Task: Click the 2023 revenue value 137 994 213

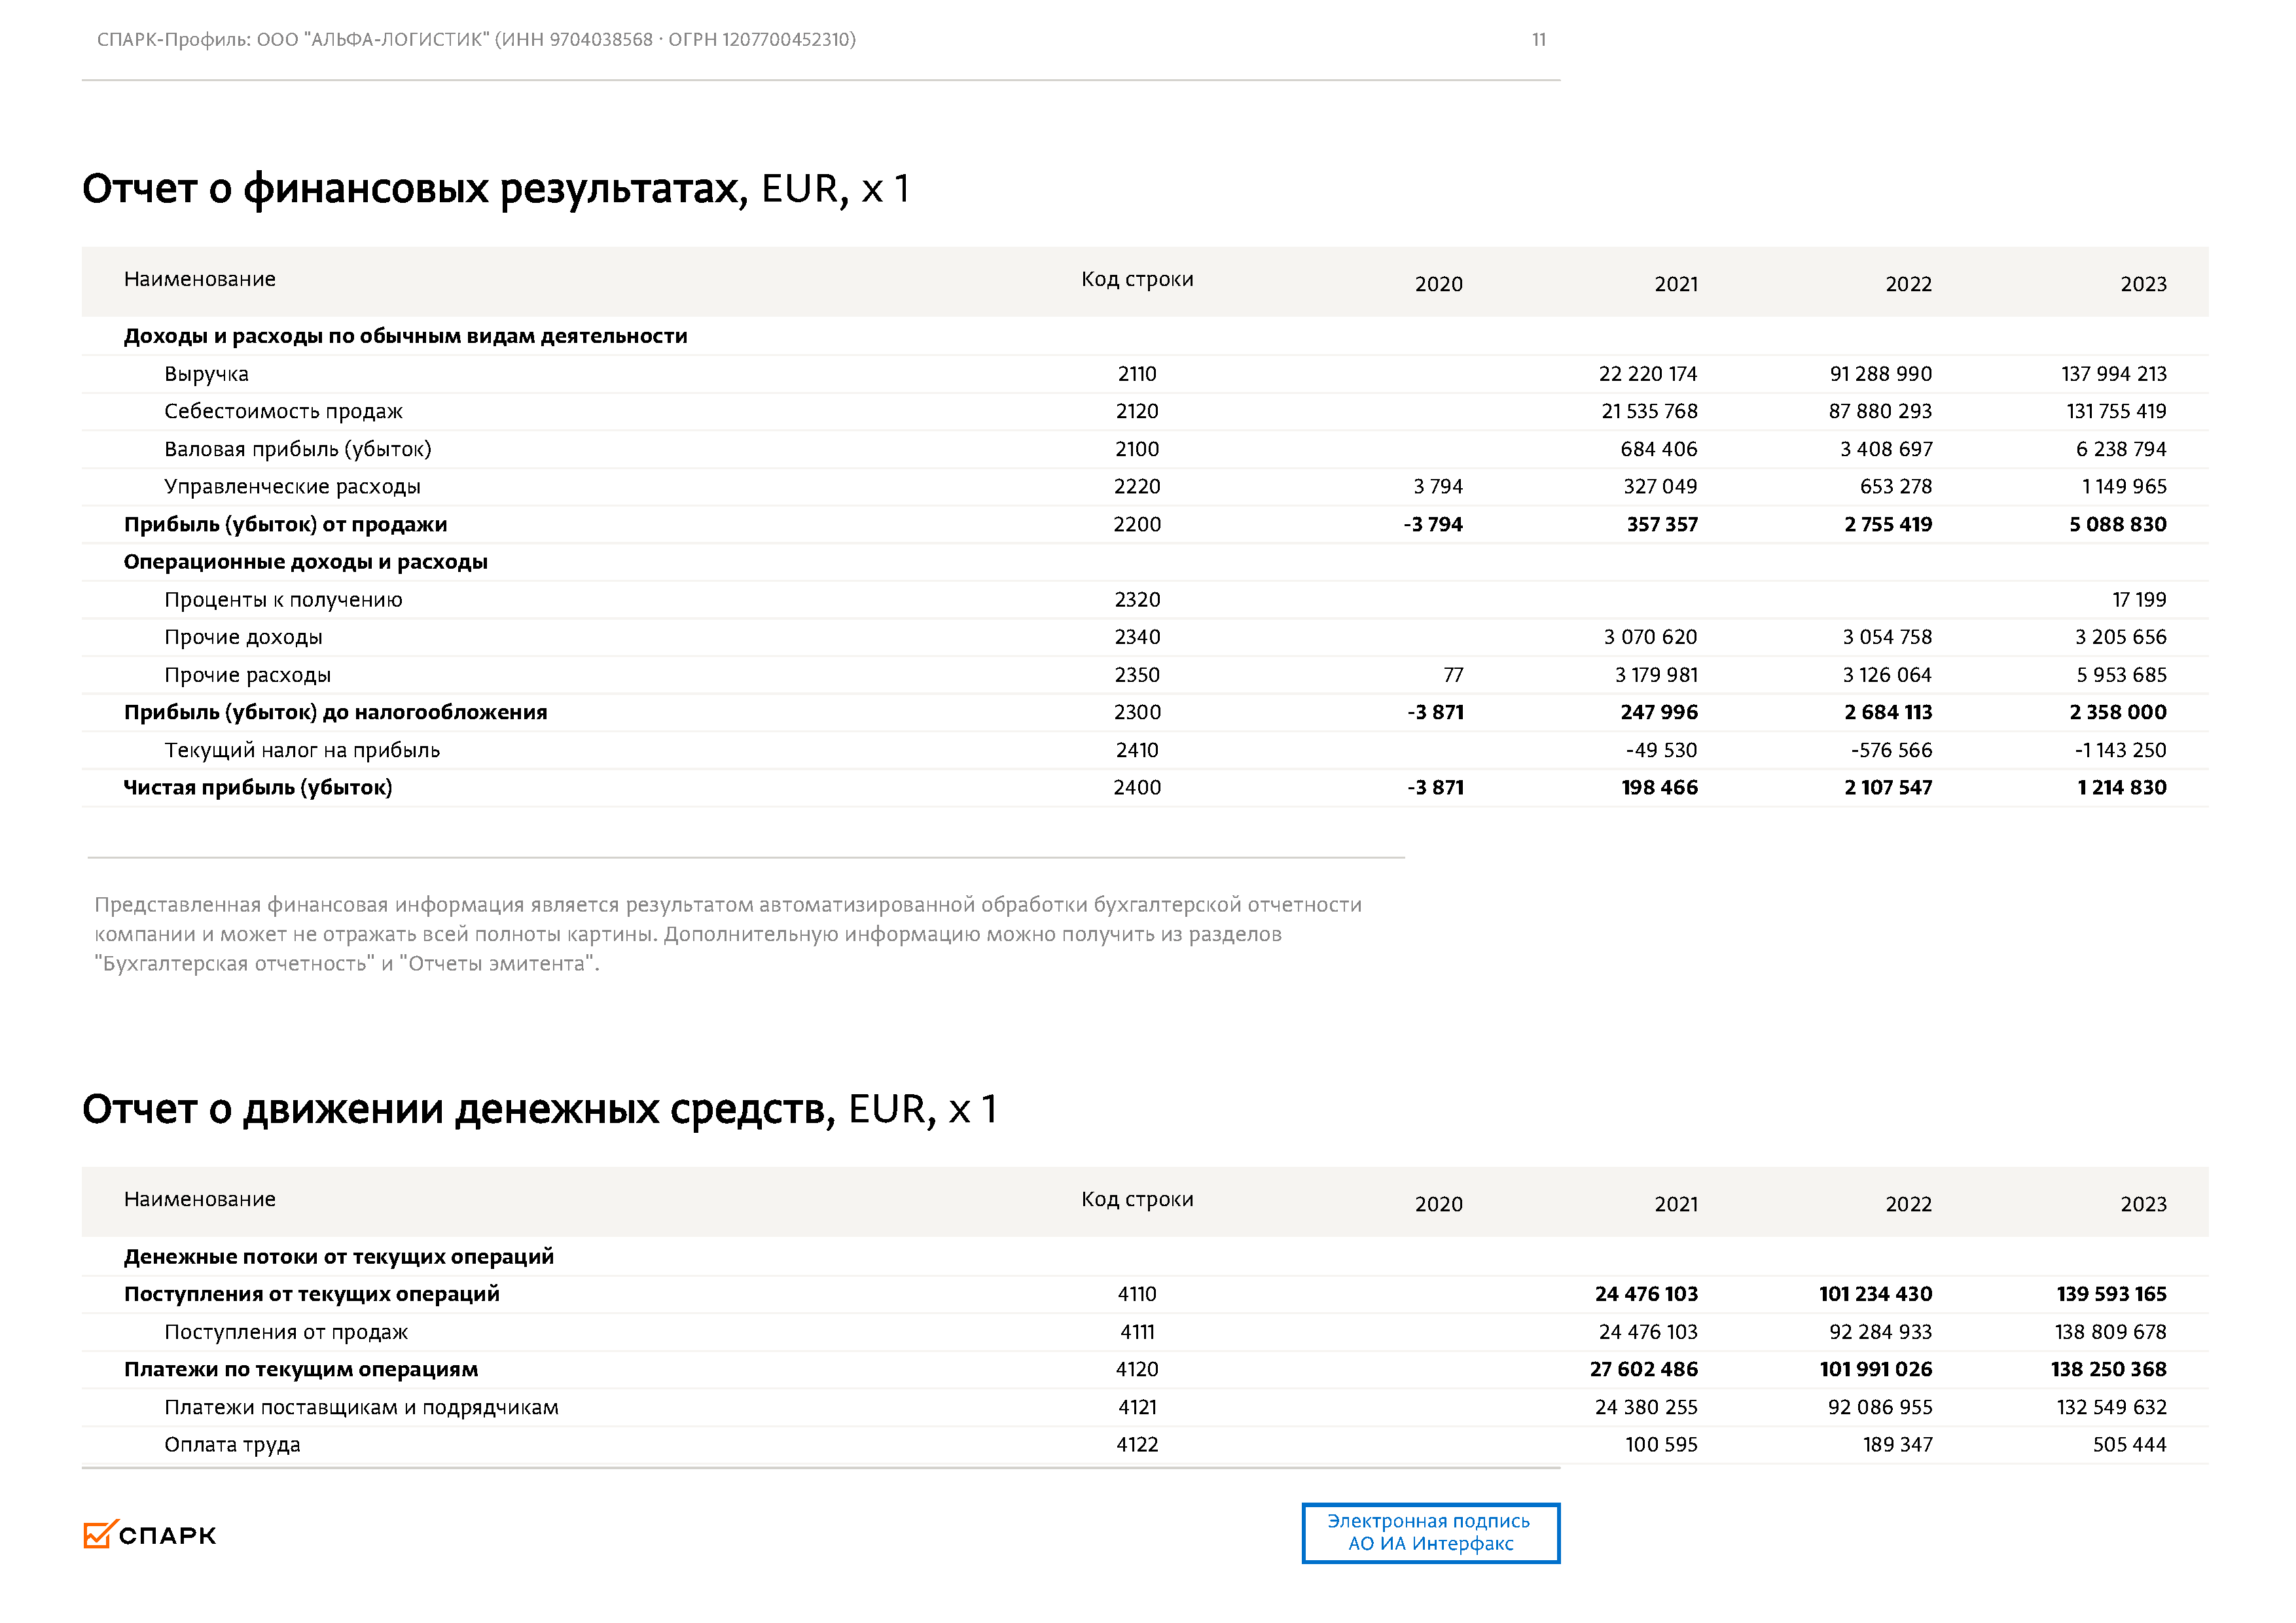Action: click(x=2113, y=374)
